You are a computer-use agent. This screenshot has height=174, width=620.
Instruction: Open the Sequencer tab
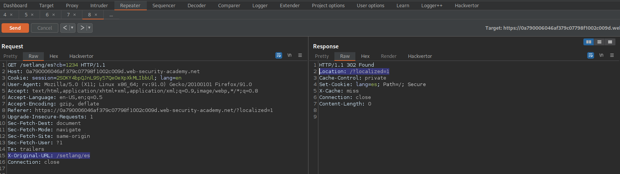[x=164, y=5]
